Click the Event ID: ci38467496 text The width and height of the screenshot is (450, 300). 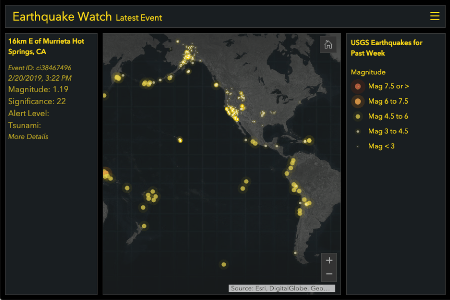[x=39, y=68]
